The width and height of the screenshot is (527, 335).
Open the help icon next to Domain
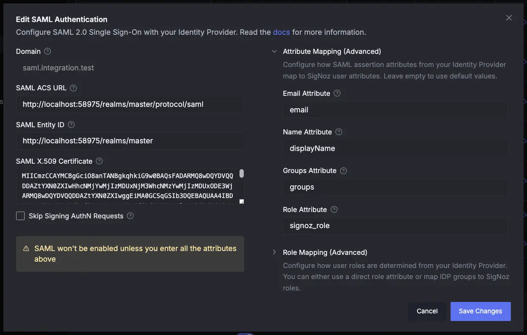pyautogui.click(x=48, y=51)
